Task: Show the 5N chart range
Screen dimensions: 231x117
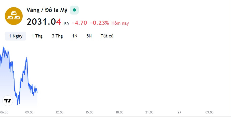Action: 89,36
